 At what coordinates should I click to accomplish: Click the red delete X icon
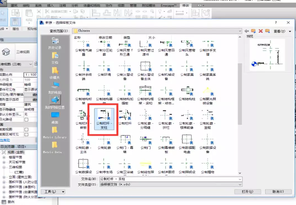click(261, 31)
